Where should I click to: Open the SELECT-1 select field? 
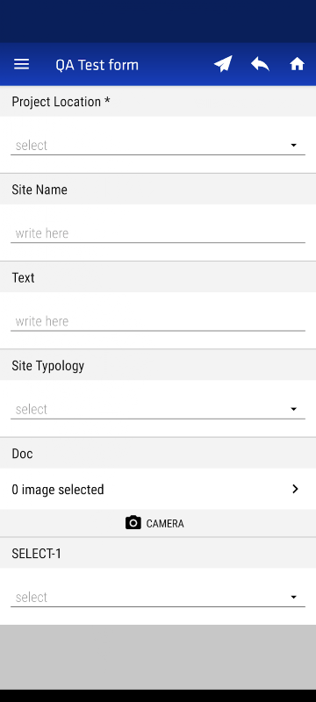(x=158, y=598)
